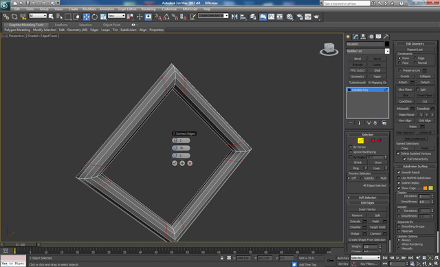
Task: Open the Modify command panel tab
Action: point(356,36)
